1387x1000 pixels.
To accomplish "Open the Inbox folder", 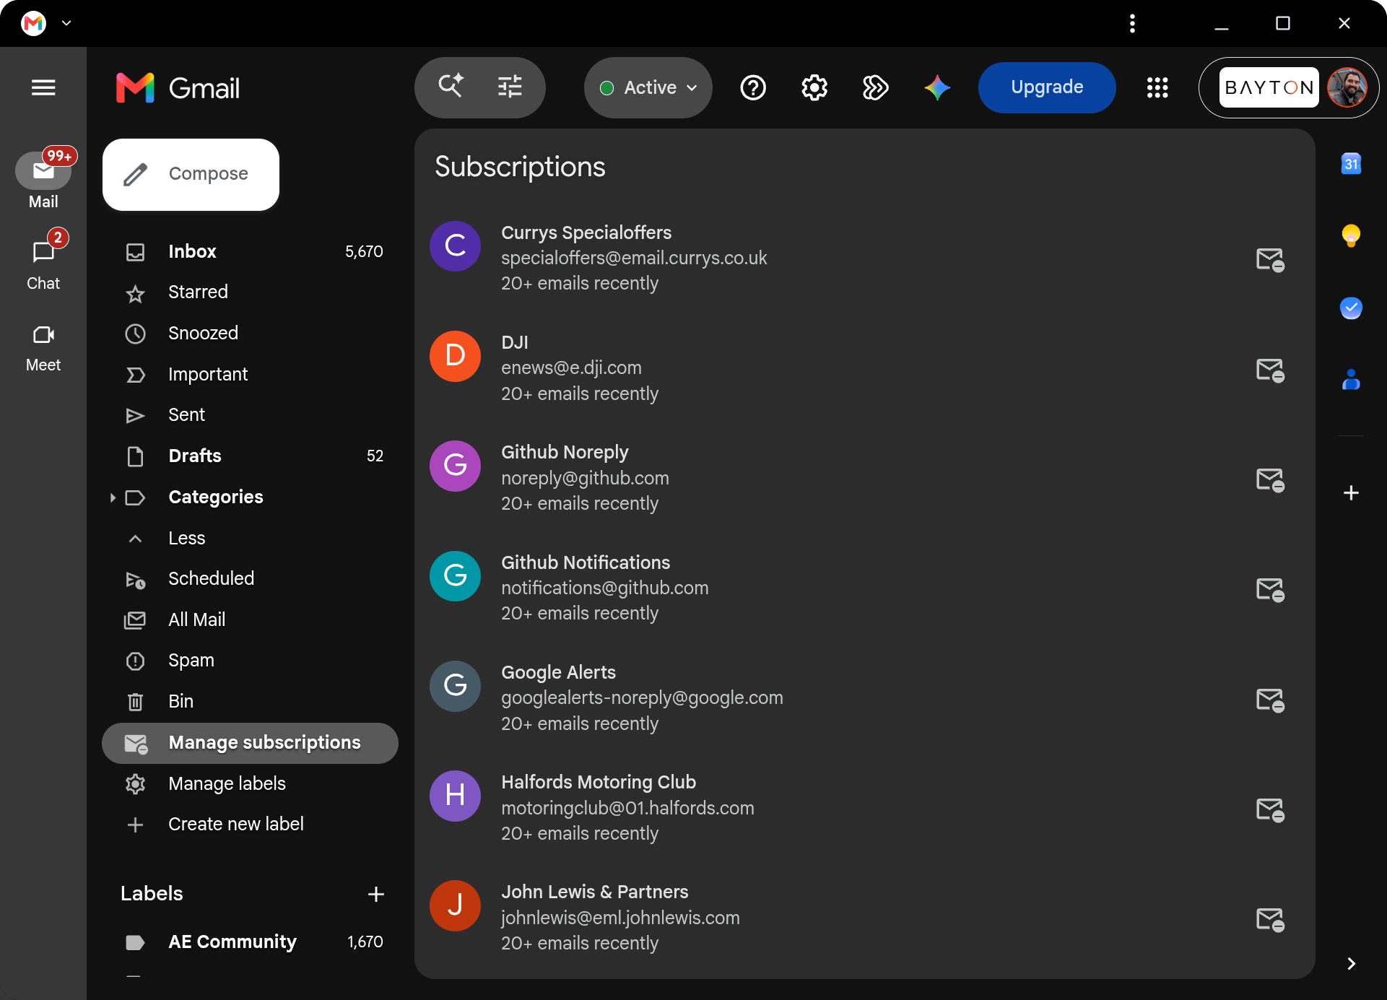I will [250, 251].
